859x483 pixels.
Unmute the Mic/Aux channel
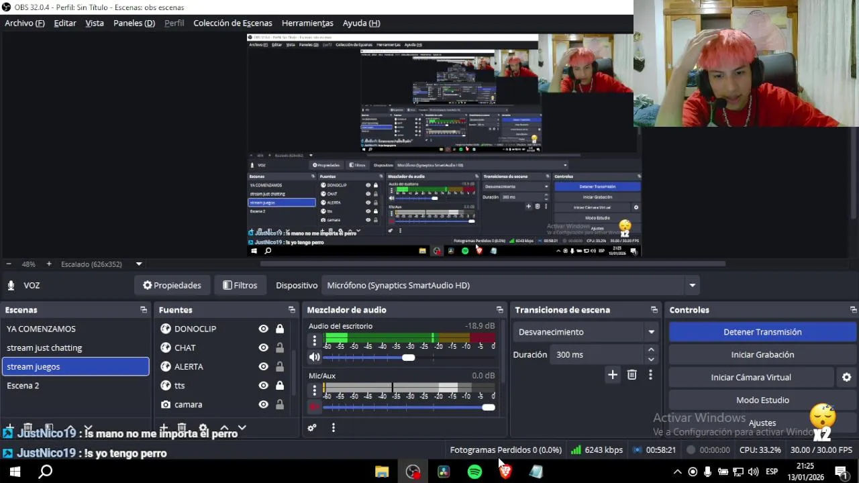coord(314,407)
